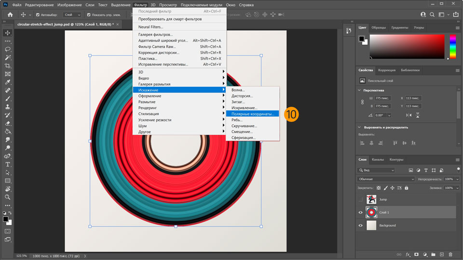The image size is (463, 260).
Task: Click the hue spectrum slider
Action: coord(453,46)
